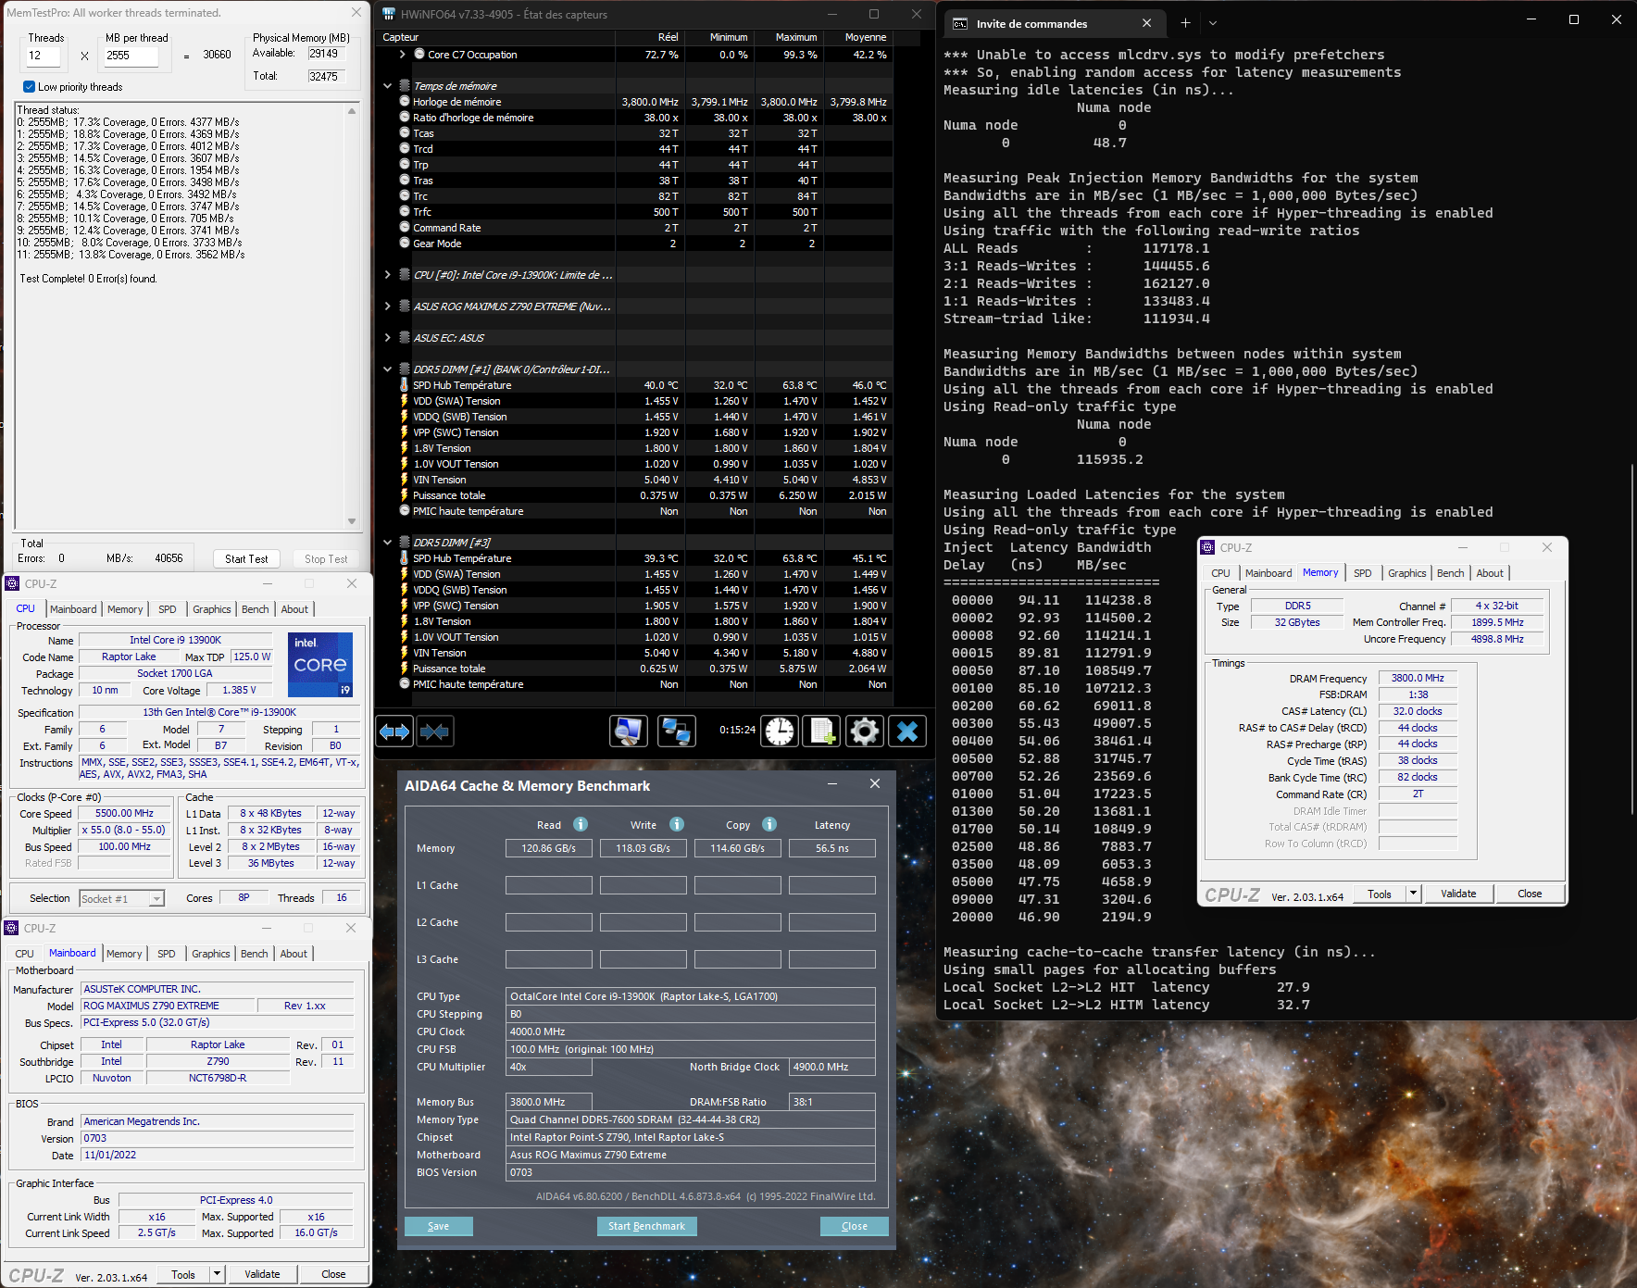Viewport: 1637px width, 1288px height.
Task: Click the Latency value 56.5 ns in AIDA64
Action: click(832, 848)
